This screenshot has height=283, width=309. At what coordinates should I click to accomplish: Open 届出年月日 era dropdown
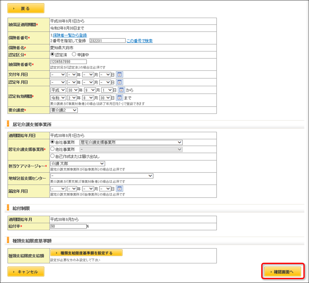[58, 189]
